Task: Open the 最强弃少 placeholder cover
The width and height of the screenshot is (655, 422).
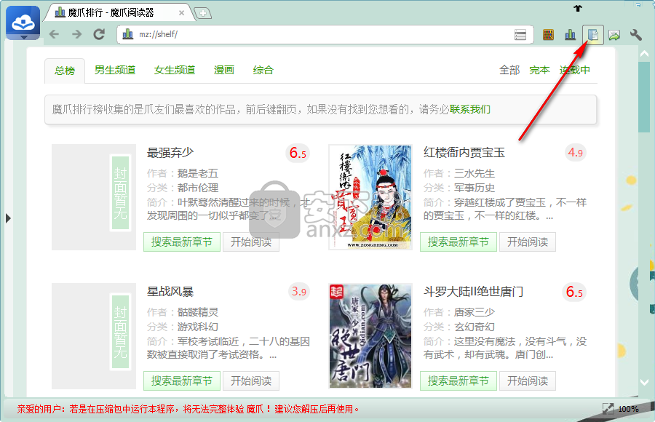Action: (94, 197)
